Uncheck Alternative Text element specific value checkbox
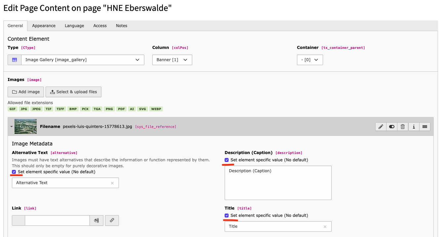This screenshot has height=237, width=439. coord(14,172)
